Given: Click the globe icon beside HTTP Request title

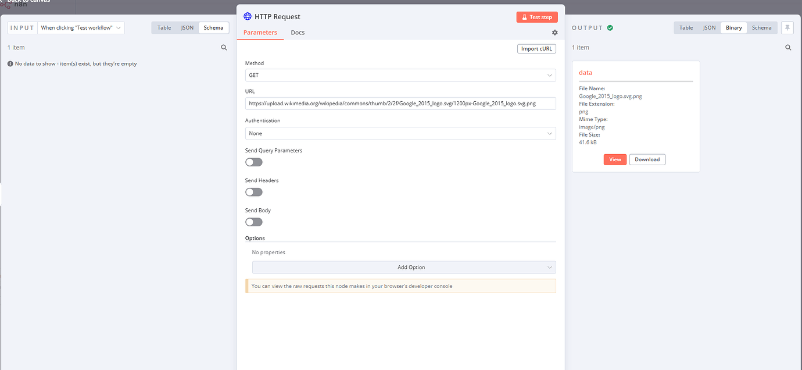Looking at the screenshot, I should click(248, 17).
